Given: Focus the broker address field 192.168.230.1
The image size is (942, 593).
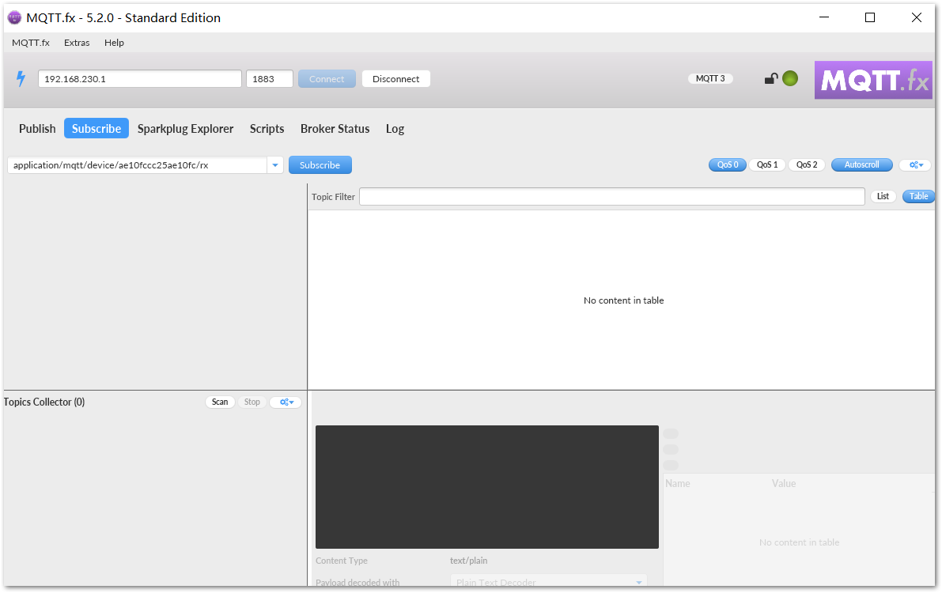Looking at the screenshot, I should 140,79.
